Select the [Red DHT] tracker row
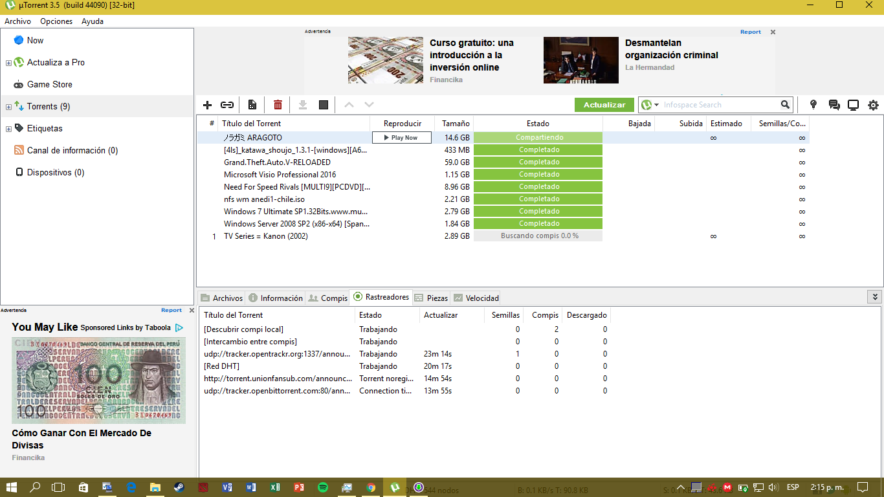The height and width of the screenshot is (497, 884). point(406,366)
